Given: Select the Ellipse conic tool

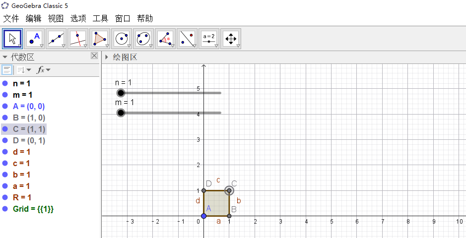Looking at the screenshot, I should click(x=143, y=38).
